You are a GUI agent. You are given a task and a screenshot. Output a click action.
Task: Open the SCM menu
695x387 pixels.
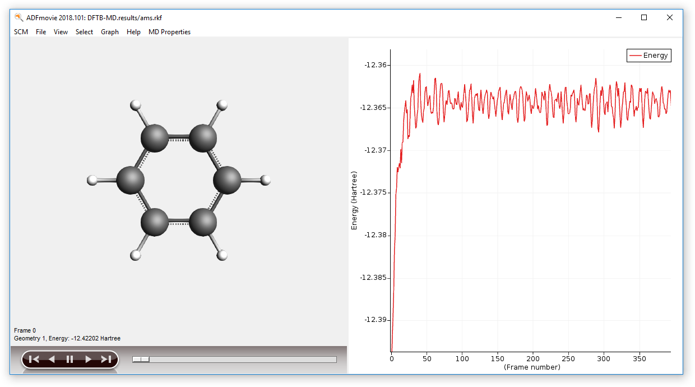pyautogui.click(x=21, y=32)
